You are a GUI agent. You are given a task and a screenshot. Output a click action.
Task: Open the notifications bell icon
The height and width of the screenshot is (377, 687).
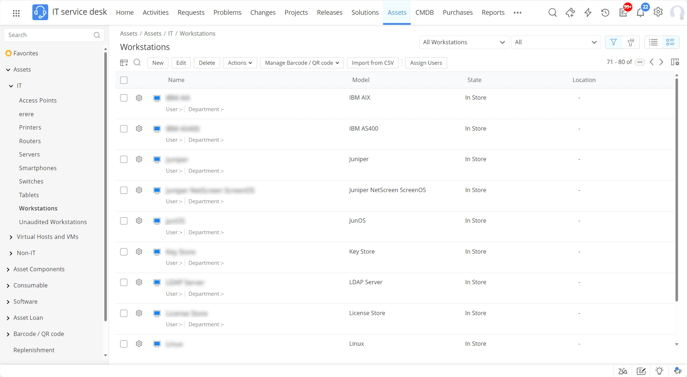(640, 13)
